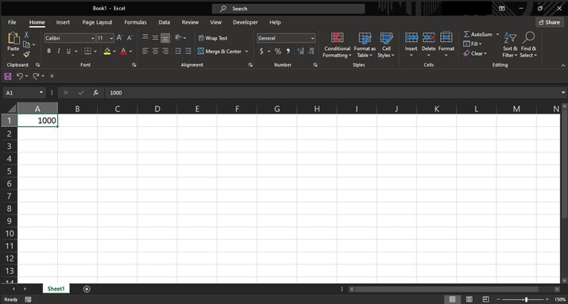Expand the Calibri font name dropdown

click(93, 38)
